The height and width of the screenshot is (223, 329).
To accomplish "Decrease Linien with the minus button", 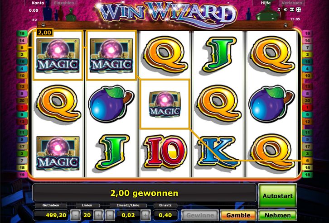I will [x=76, y=215].
